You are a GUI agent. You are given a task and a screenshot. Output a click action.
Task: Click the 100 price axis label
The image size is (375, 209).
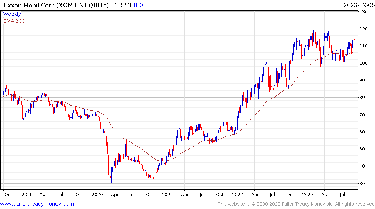click(363, 63)
